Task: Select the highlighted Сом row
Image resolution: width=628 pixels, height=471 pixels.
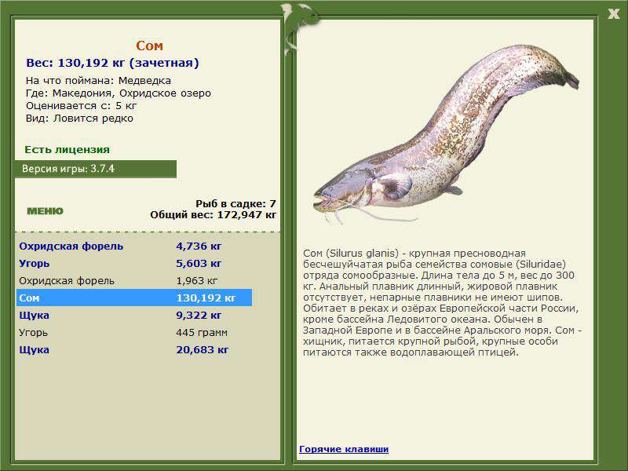Action: (x=134, y=298)
